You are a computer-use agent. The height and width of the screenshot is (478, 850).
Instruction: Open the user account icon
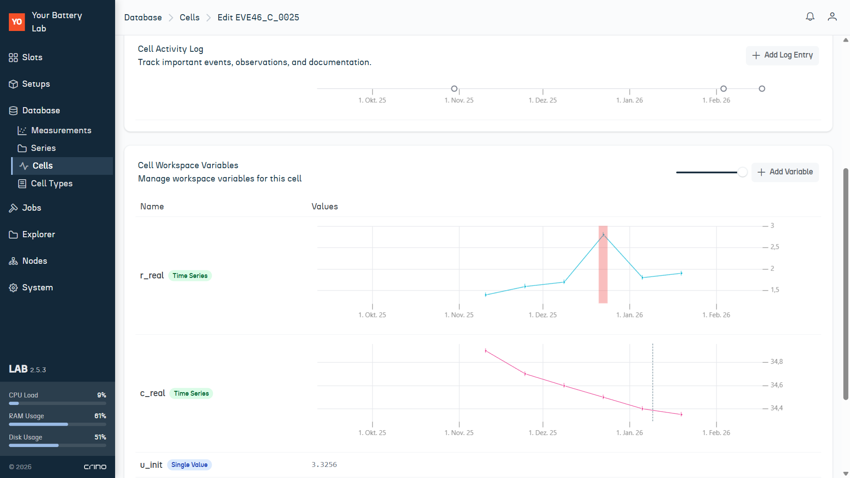pos(832,17)
